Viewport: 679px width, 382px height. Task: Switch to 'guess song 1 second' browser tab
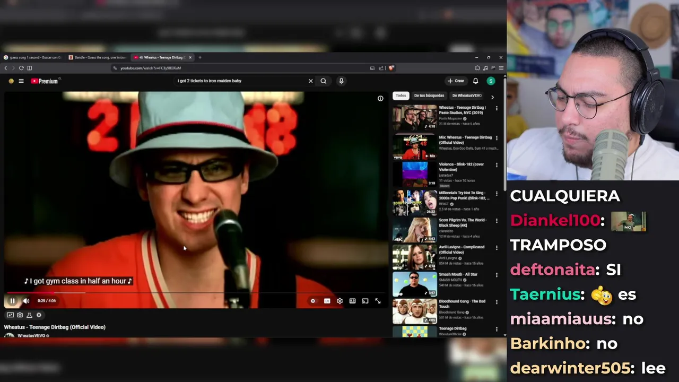tap(33, 57)
